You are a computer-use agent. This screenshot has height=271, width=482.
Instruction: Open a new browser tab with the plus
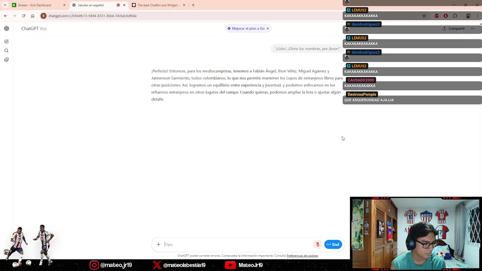(x=193, y=5)
